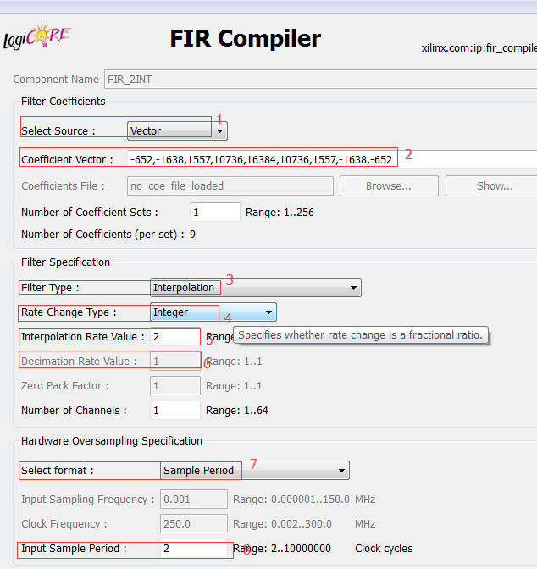Viewport: 537px width, 569px height.
Task: Click the 'Range: 1..256' text
Action: tap(280, 213)
